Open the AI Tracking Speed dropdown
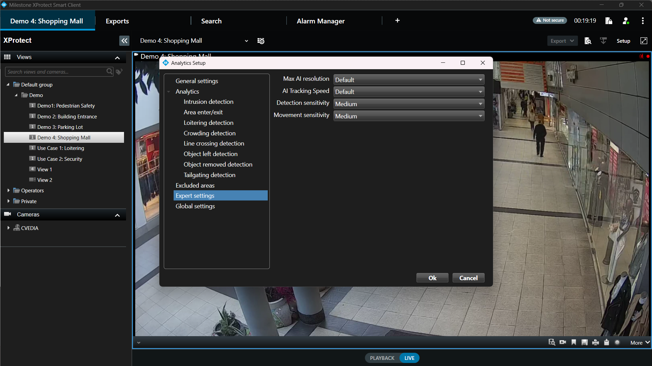 [x=409, y=92]
